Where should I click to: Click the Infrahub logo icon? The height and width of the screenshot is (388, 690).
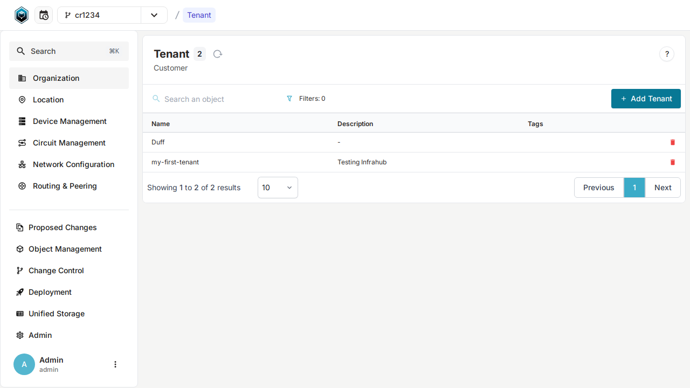(21, 15)
